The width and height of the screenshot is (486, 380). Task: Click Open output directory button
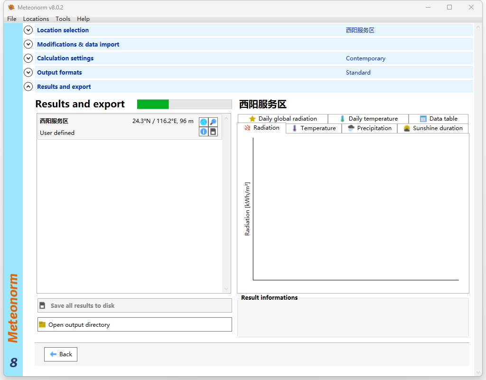click(x=134, y=324)
